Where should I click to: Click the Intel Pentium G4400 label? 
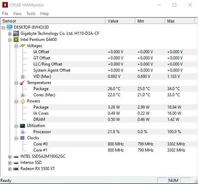point(39,40)
